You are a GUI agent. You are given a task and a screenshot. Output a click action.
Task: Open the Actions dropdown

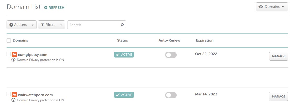coord(22,25)
